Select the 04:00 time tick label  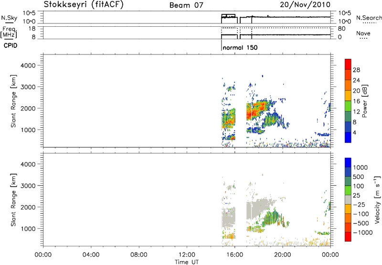point(91,255)
